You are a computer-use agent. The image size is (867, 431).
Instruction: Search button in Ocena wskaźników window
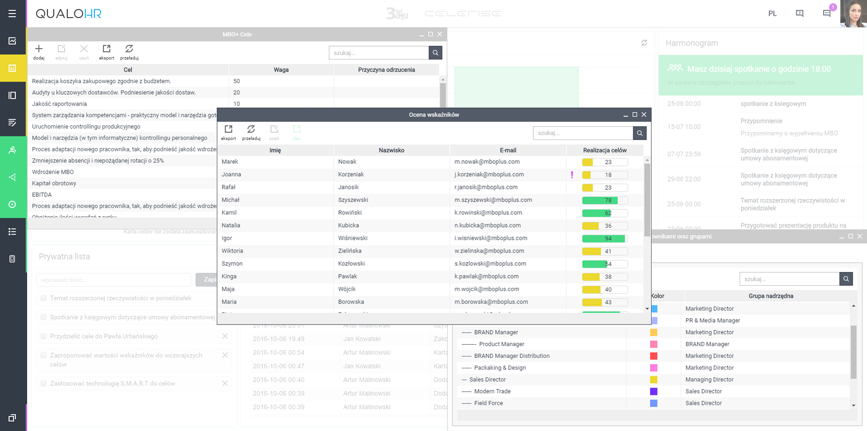coord(639,133)
